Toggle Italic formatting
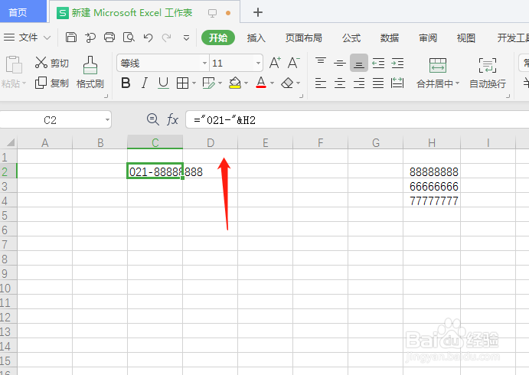This screenshot has height=375, width=529. click(x=145, y=83)
